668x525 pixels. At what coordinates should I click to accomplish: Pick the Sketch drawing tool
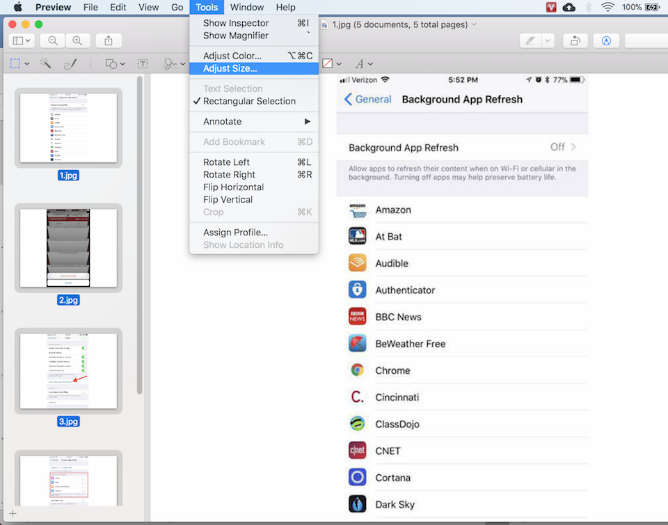click(x=70, y=63)
